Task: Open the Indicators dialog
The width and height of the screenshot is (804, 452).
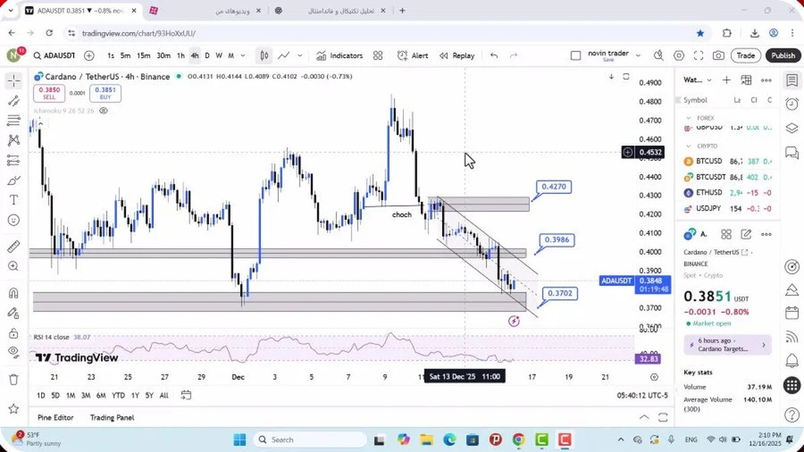Action: (340, 56)
